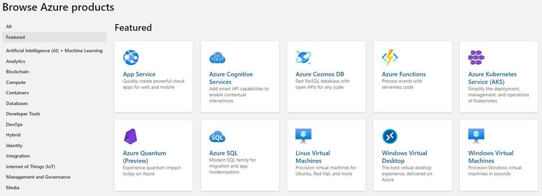Click the Windows Virtual Desktop round icon
542x196 pixels.
[390, 136]
